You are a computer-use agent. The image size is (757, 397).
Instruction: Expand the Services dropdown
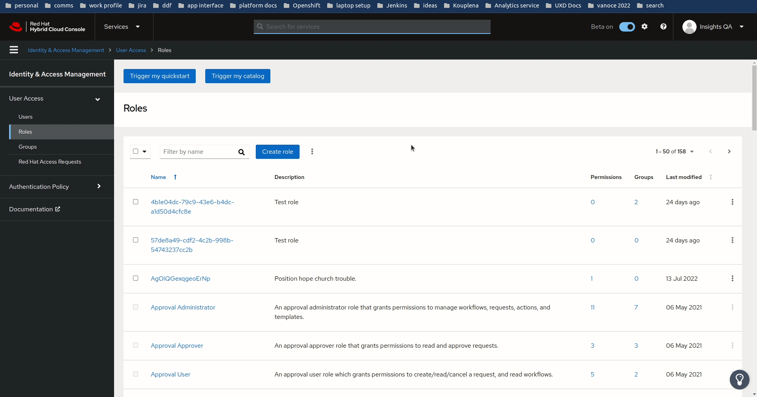point(122,26)
